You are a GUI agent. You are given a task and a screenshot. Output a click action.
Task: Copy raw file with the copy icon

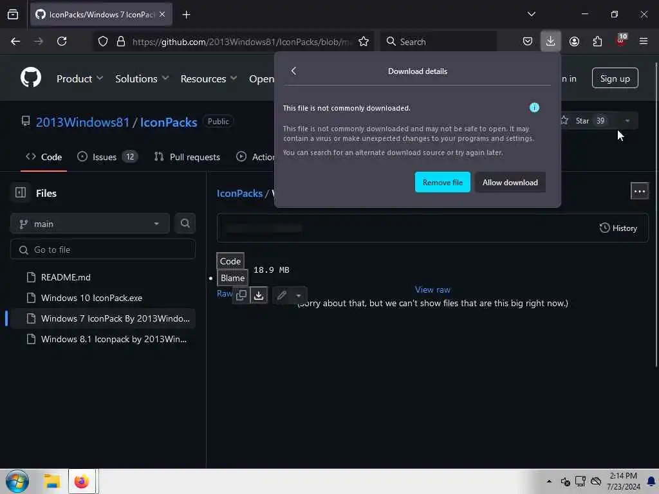pos(241,295)
